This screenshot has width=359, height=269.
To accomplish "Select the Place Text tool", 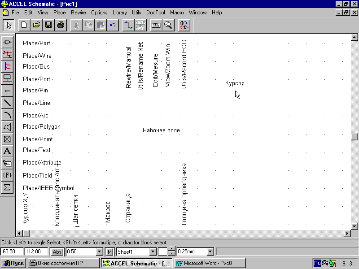I will (x=7, y=151).
